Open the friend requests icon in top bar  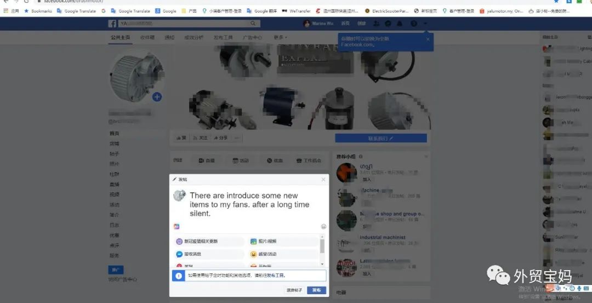[376, 24]
